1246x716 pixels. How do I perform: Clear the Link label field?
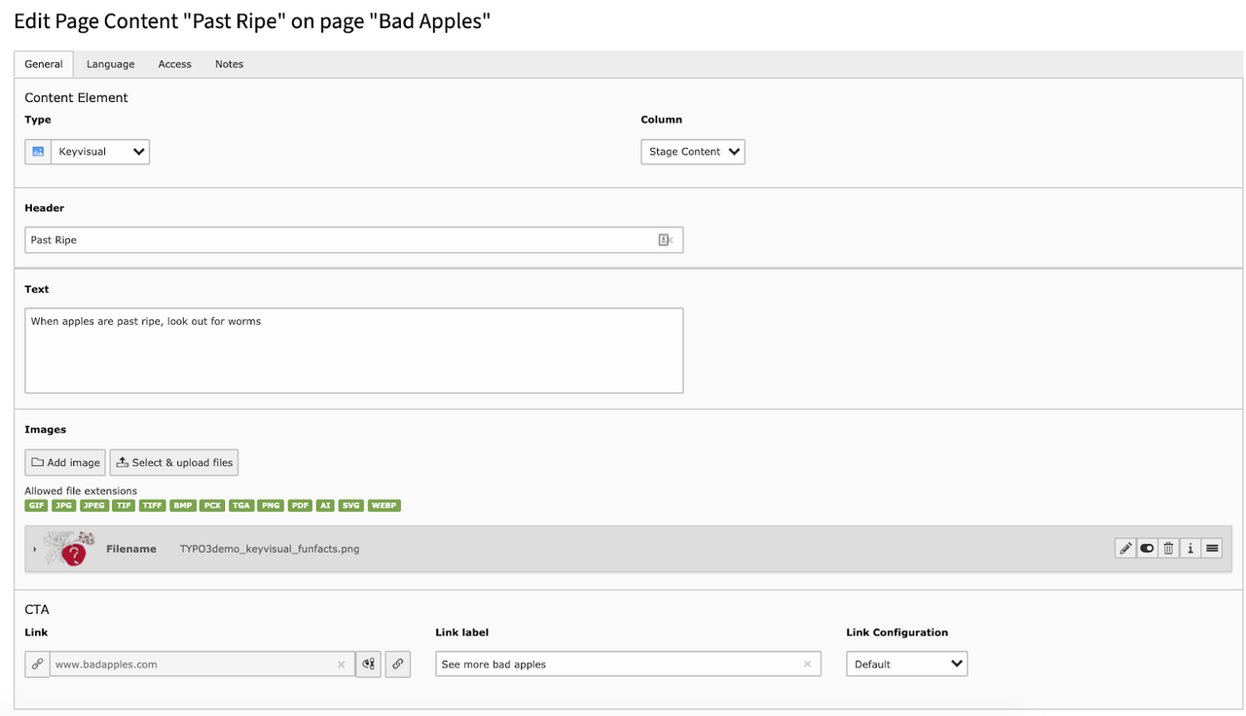click(807, 664)
